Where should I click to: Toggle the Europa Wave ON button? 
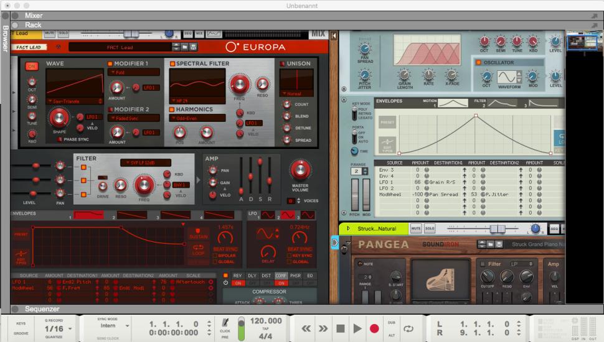32,66
